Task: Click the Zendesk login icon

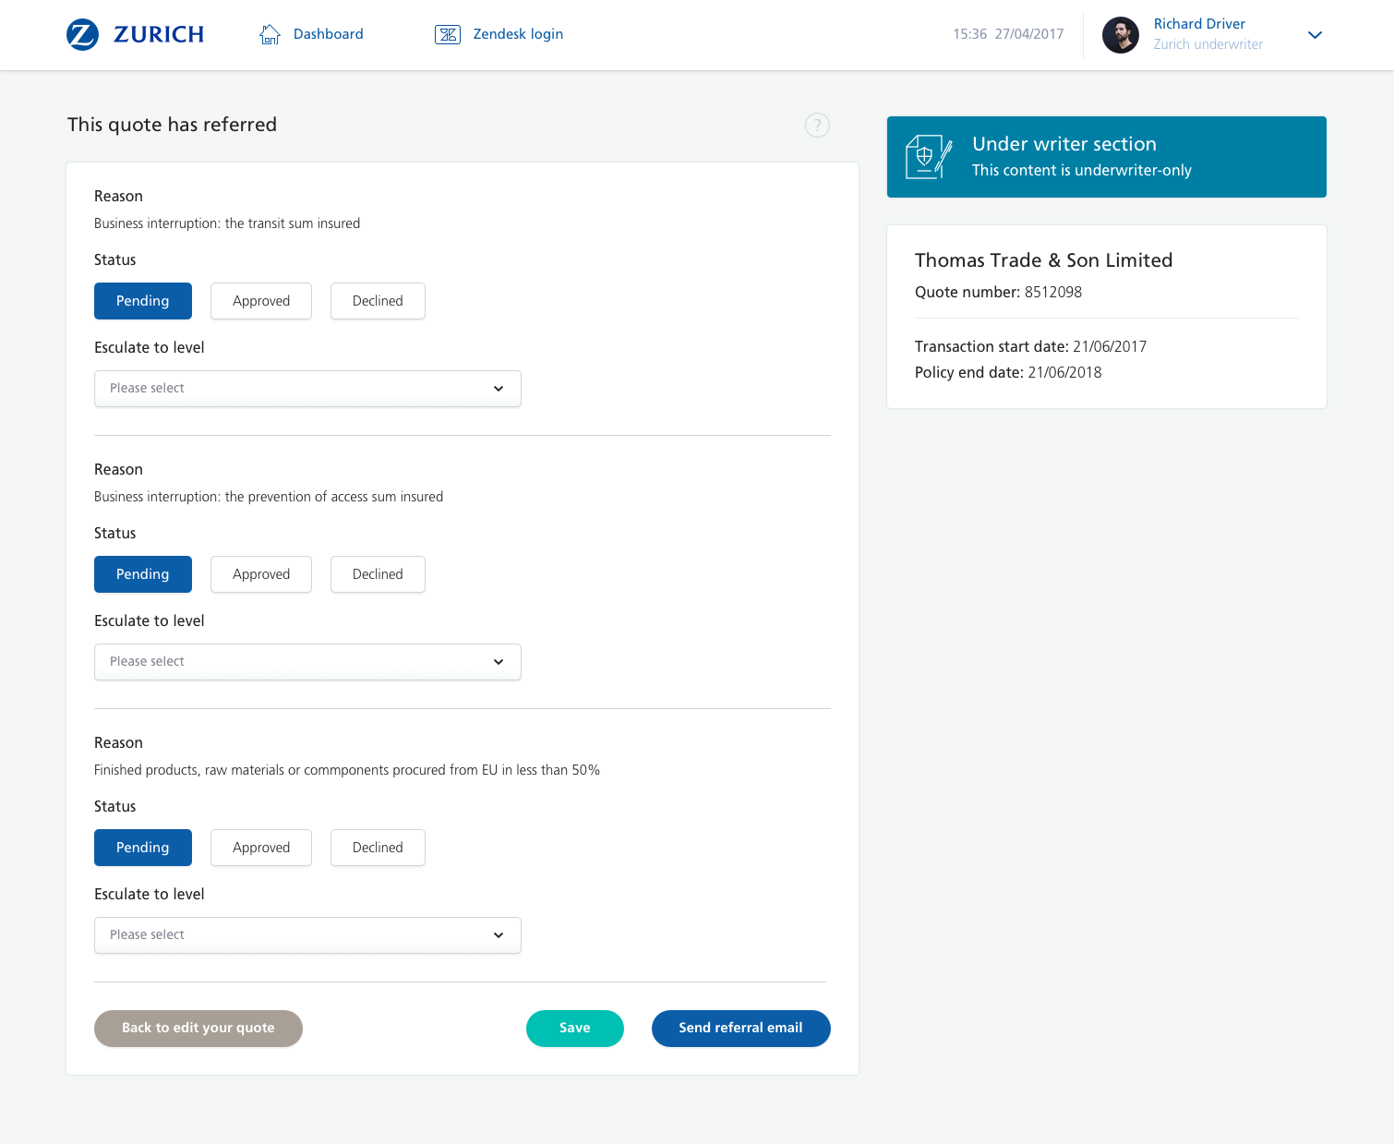Action: coord(448,34)
